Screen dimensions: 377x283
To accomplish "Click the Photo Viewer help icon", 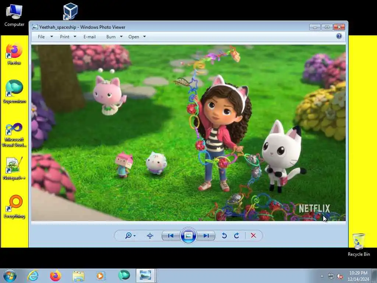I will 339,36.
